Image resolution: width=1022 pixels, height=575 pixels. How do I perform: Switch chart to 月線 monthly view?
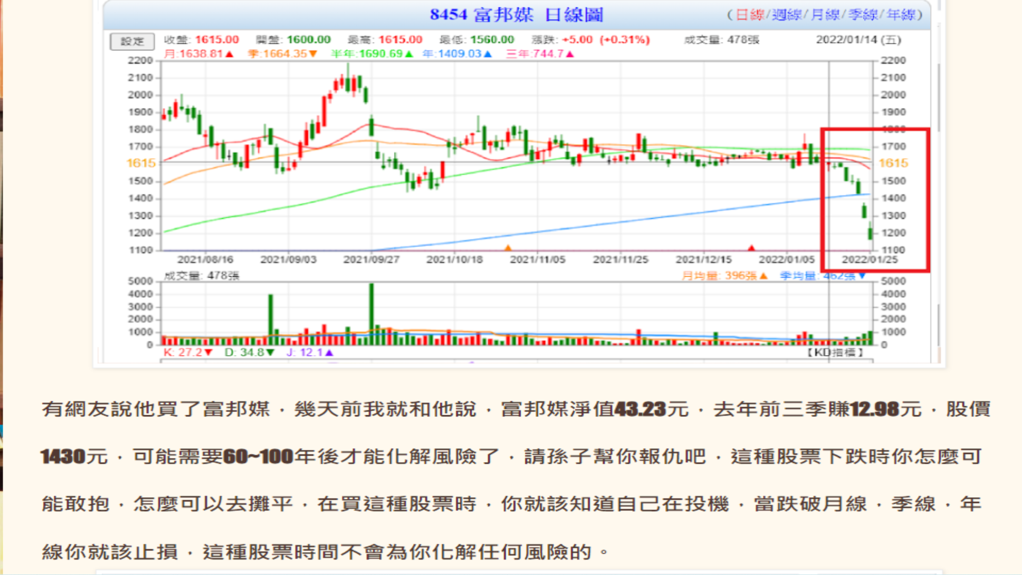click(825, 15)
